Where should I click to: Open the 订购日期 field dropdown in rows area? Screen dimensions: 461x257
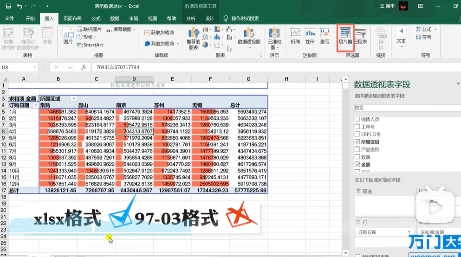[409, 232]
